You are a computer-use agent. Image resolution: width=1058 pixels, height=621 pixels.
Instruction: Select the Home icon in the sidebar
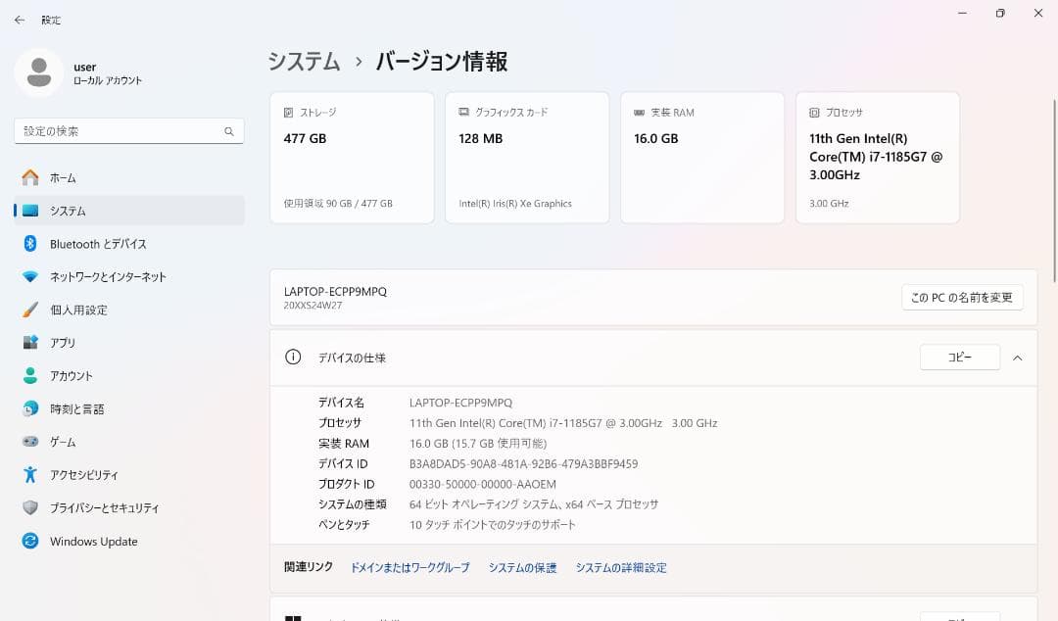point(30,177)
